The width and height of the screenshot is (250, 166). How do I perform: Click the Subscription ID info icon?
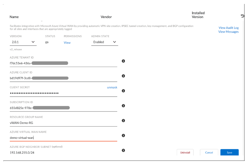tap(123, 106)
